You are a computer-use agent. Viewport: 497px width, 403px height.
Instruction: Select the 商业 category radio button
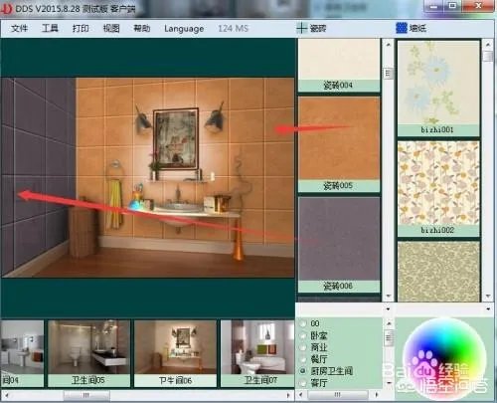pyautogui.click(x=302, y=347)
